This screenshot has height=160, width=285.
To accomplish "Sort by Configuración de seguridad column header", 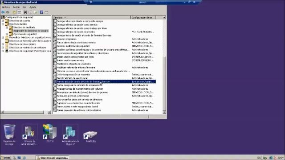I will point(143,17).
